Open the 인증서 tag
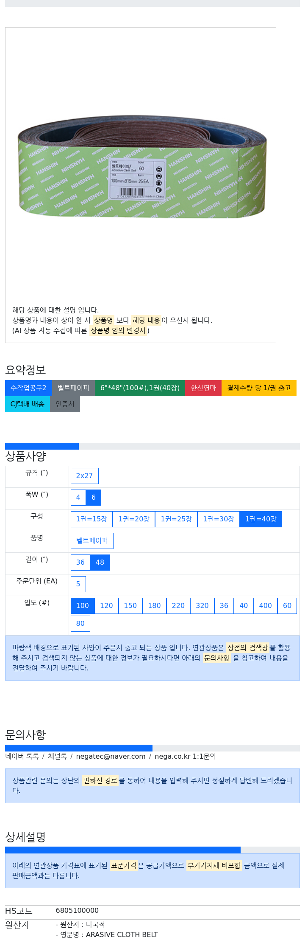The width and height of the screenshot is (305, 940). (x=65, y=404)
